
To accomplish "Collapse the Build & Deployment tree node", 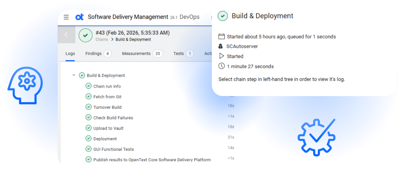I will [x=74, y=75].
